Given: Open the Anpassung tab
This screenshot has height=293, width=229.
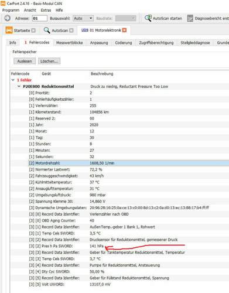Looking at the screenshot, I should pyautogui.click(x=99, y=43).
